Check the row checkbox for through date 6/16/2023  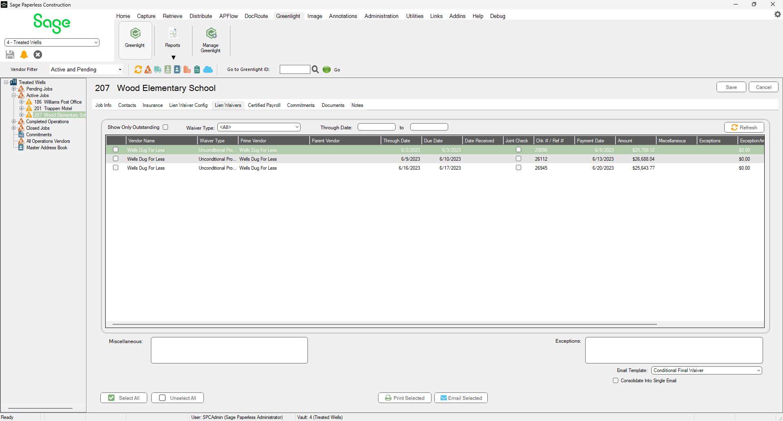click(x=116, y=168)
